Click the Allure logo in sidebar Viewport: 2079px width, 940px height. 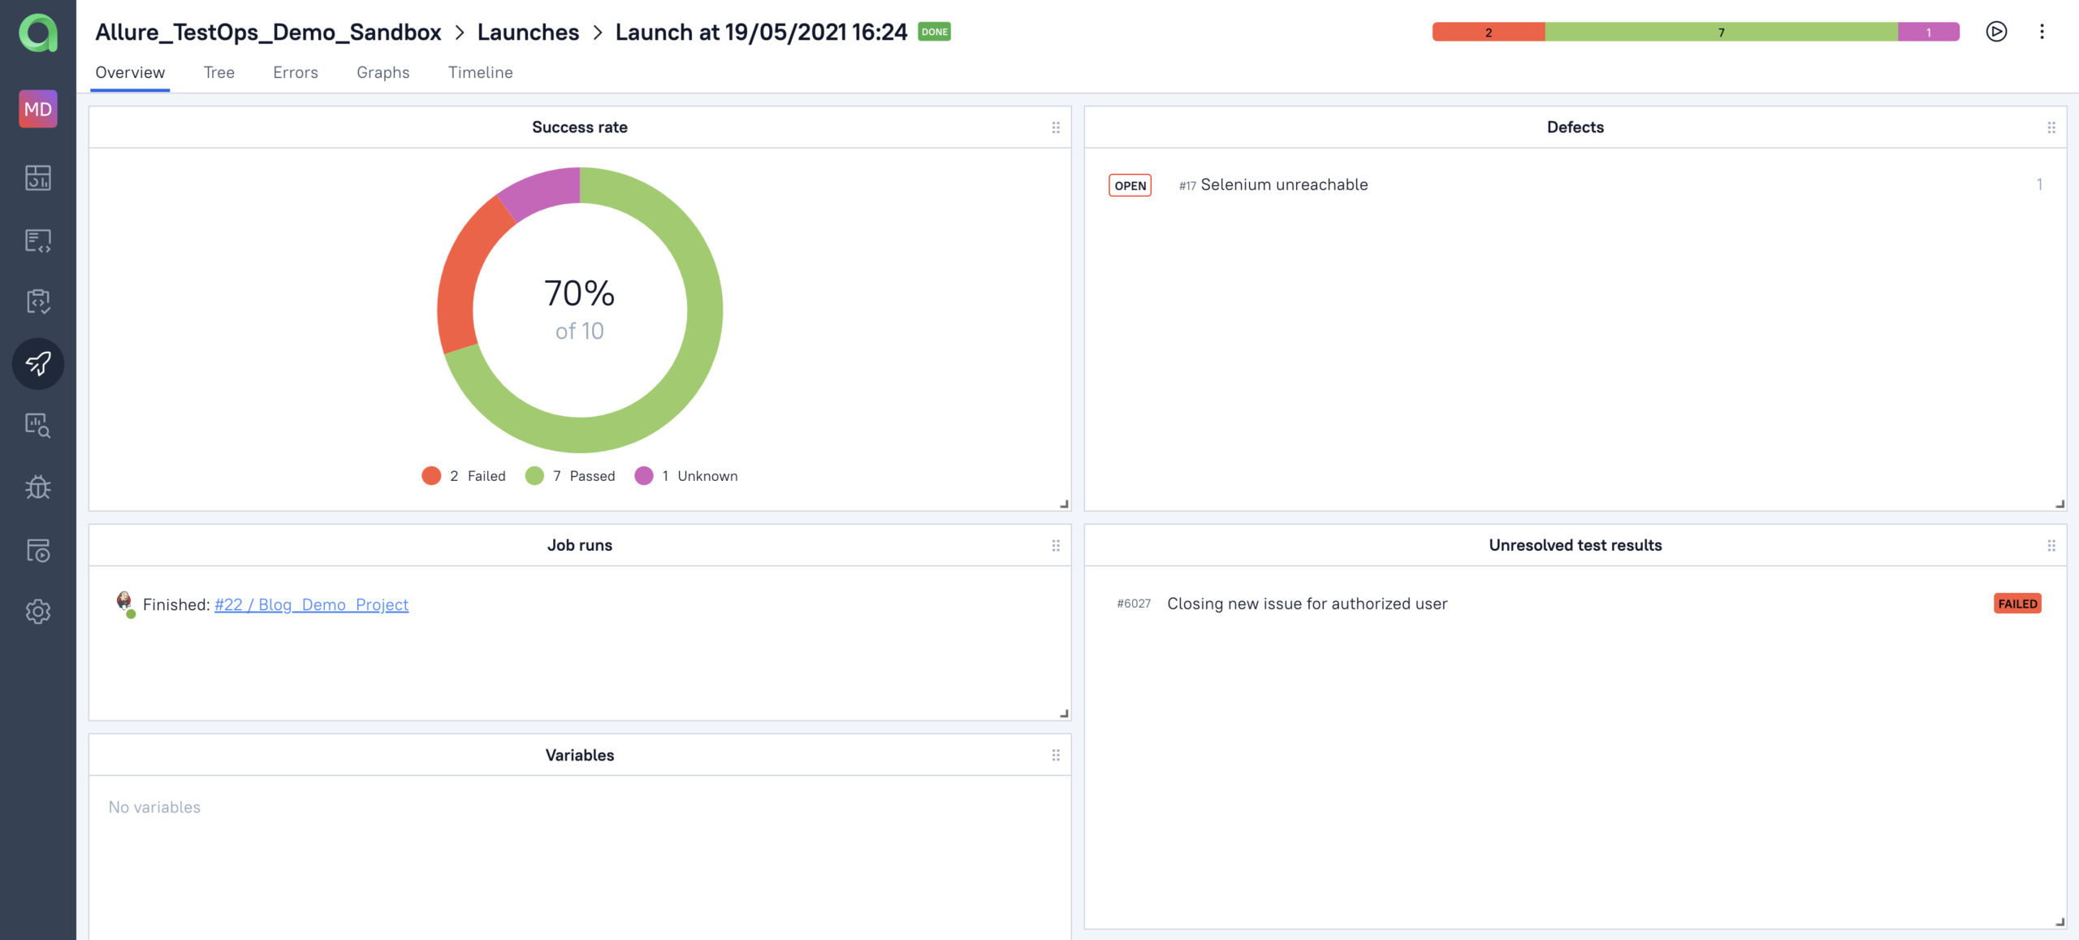pos(38,32)
